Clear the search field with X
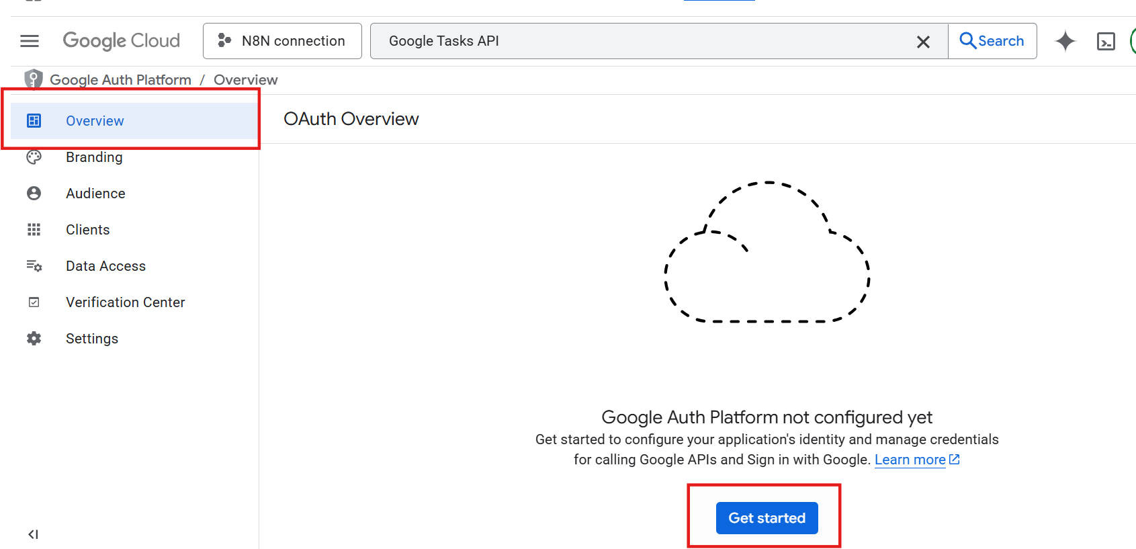The width and height of the screenshot is (1136, 549). (x=923, y=42)
